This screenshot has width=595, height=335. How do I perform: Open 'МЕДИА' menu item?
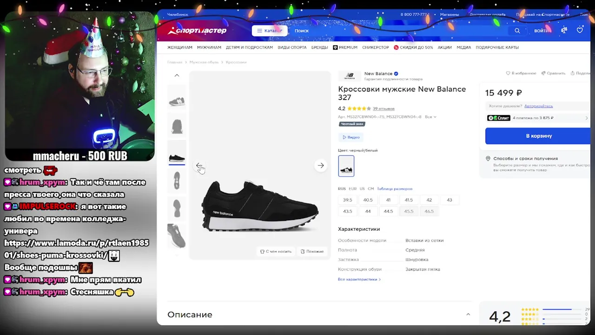click(463, 47)
